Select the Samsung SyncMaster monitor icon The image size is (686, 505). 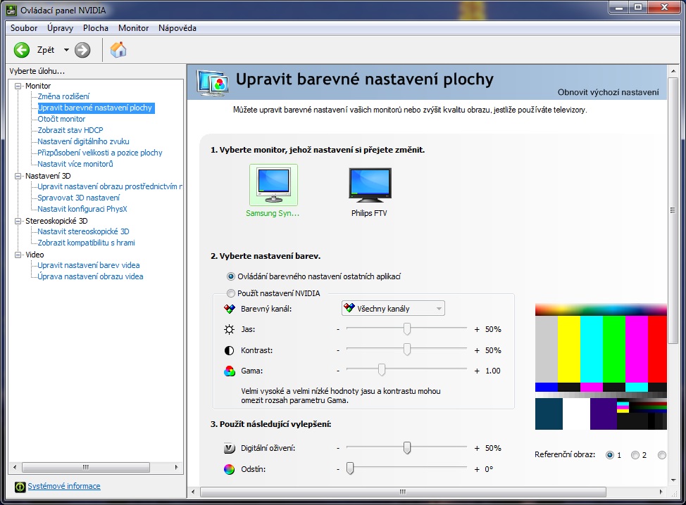(273, 185)
